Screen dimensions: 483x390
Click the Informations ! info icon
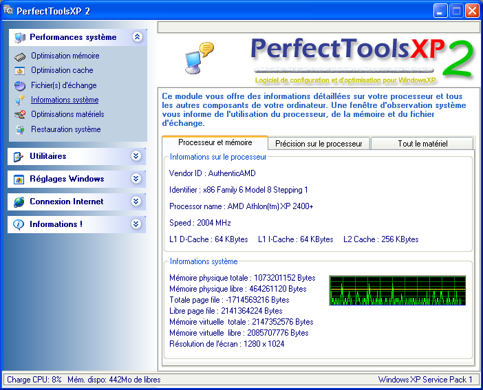pyautogui.click(x=19, y=224)
